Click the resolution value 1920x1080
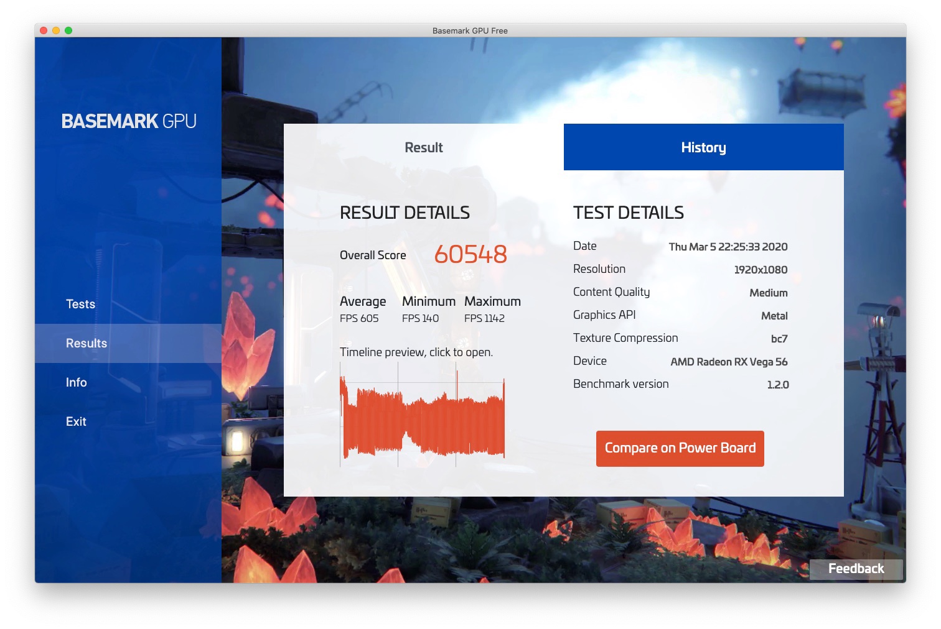Screen dimensions: 941x629 pyautogui.click(x=761, y=270)
